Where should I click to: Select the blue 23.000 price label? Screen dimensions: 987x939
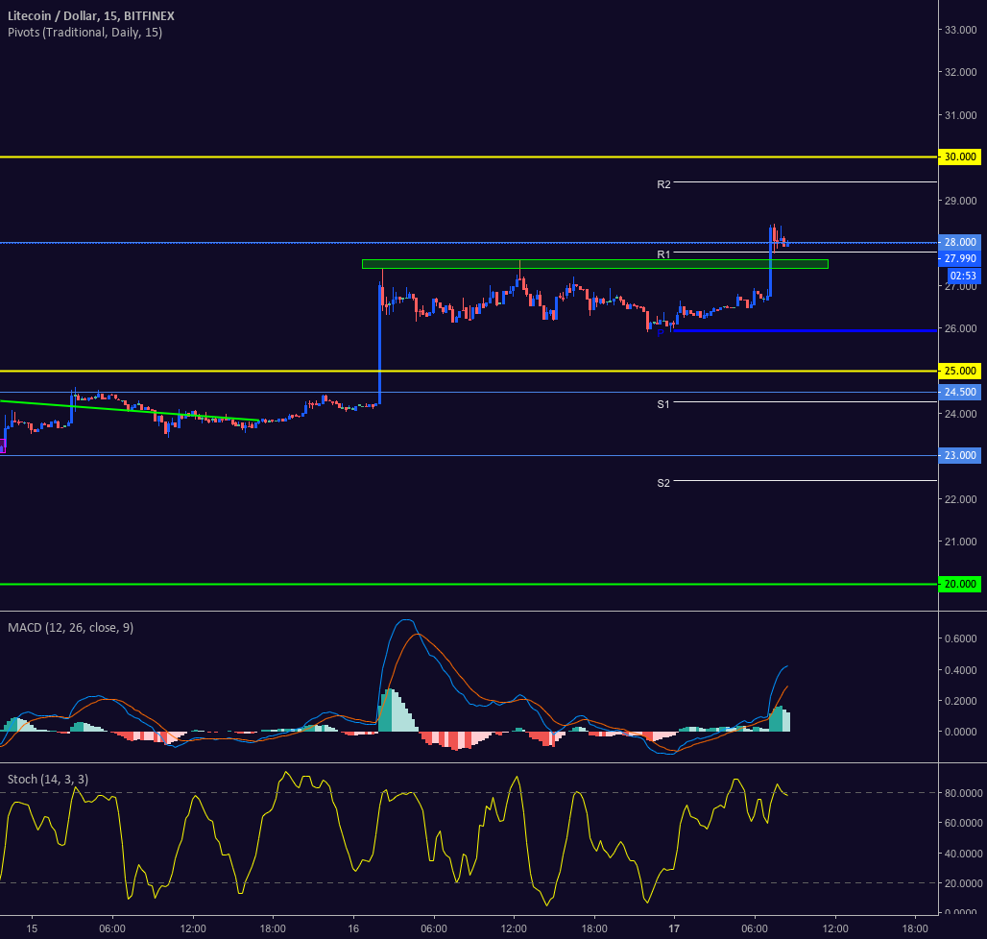click(x=959, y=455)
